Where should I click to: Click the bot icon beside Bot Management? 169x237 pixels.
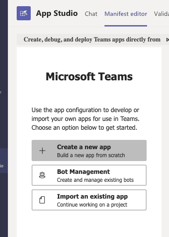pos(42,175)
